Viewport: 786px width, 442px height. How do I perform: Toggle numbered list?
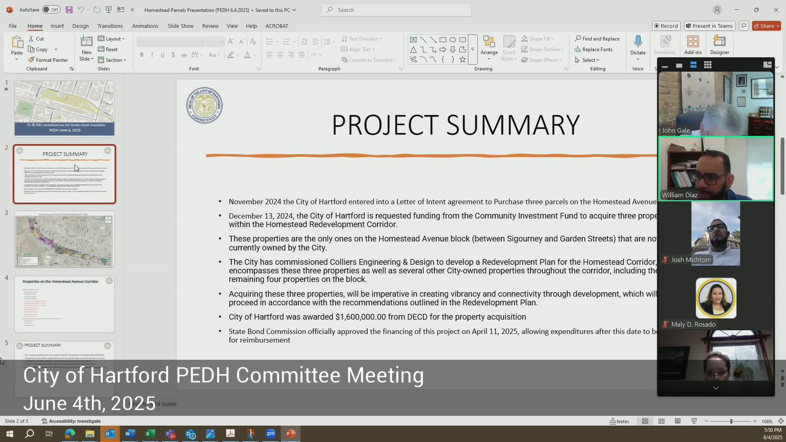coord(287,41)
